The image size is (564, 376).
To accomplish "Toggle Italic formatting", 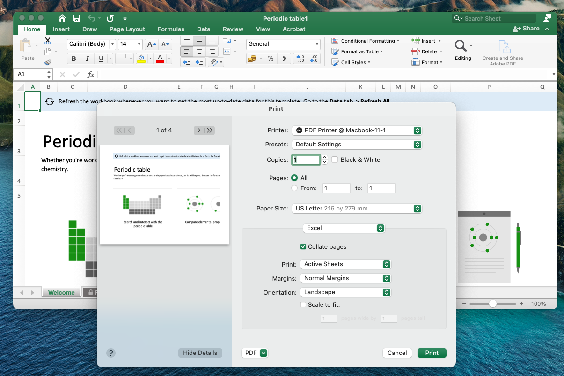I will pos(87,58).
